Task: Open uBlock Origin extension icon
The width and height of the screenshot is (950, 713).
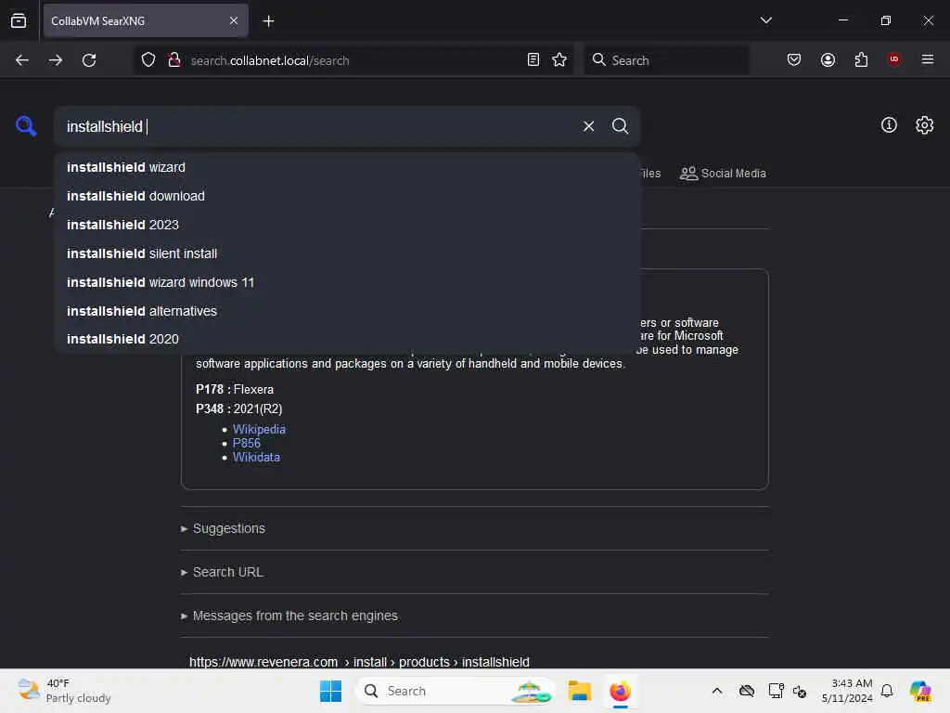Action: pyautogui.click(x=893, y=58)
